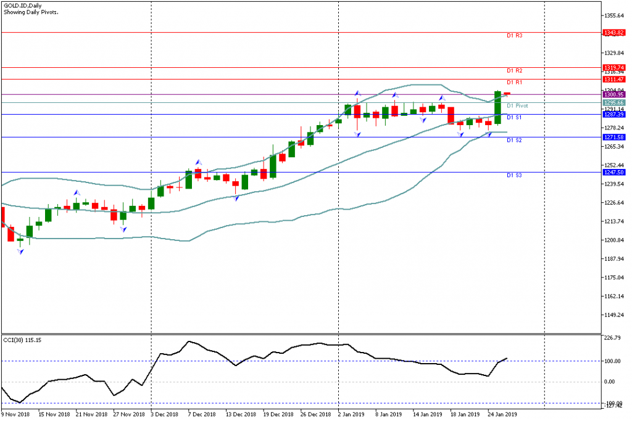Click the D1 S2 support label
The height and width of the screenshot is (421, 632).
coord(515,141)
